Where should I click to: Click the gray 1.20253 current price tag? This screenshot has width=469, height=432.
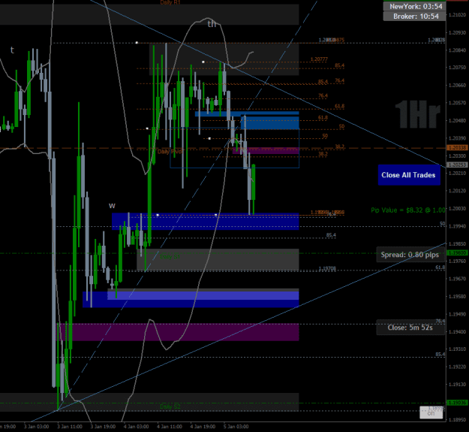pos(457,165)
